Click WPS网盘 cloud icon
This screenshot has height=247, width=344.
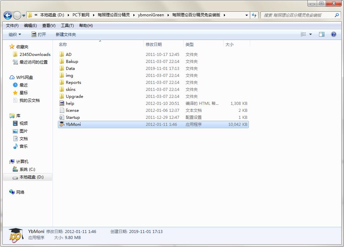point(12,77)
